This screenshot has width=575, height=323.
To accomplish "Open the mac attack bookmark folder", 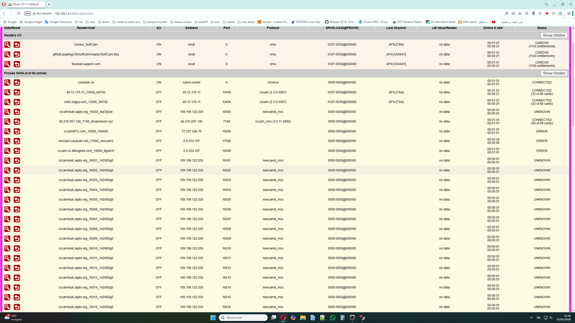I will click(246, 22).
